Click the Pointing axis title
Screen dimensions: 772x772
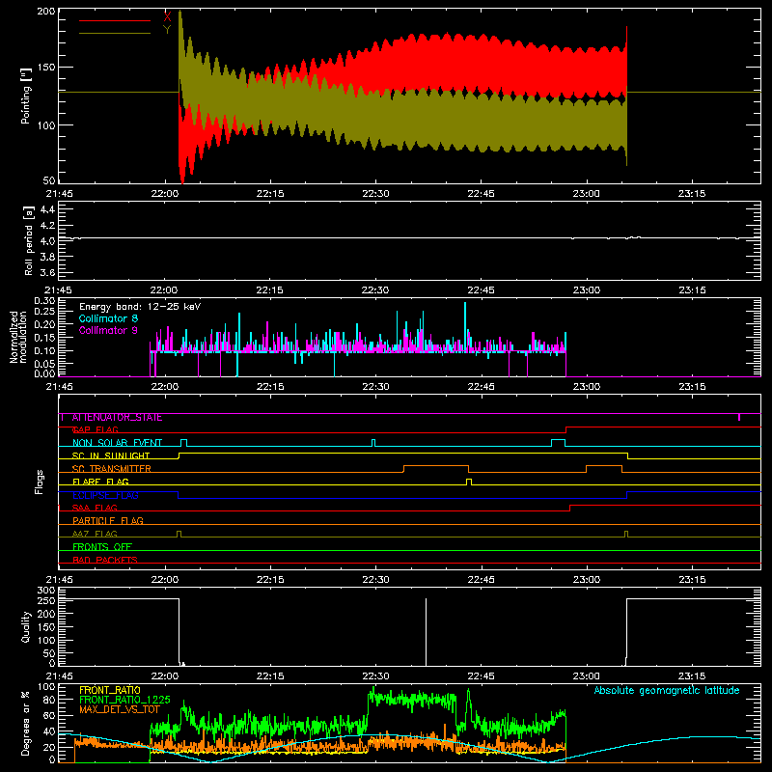(26, 96)
